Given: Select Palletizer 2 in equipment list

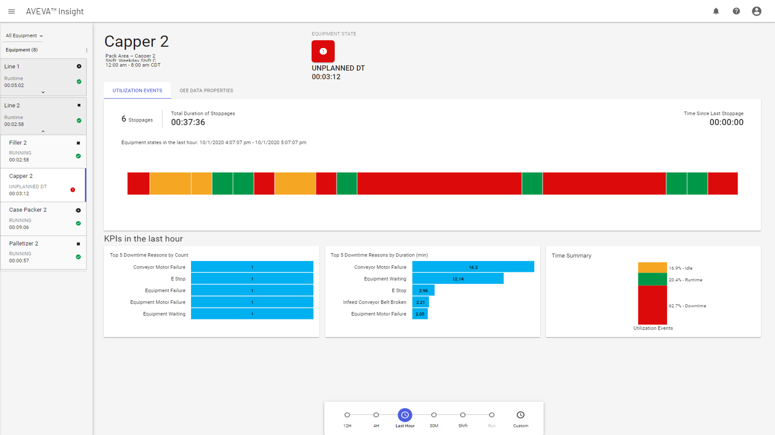Looking at the screenshot, I should [x=24, y=244].
